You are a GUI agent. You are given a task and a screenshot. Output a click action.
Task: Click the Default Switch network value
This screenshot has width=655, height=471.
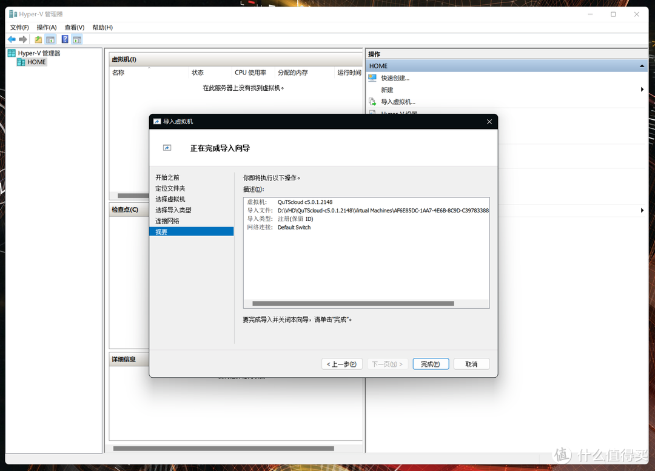(294, 228)
